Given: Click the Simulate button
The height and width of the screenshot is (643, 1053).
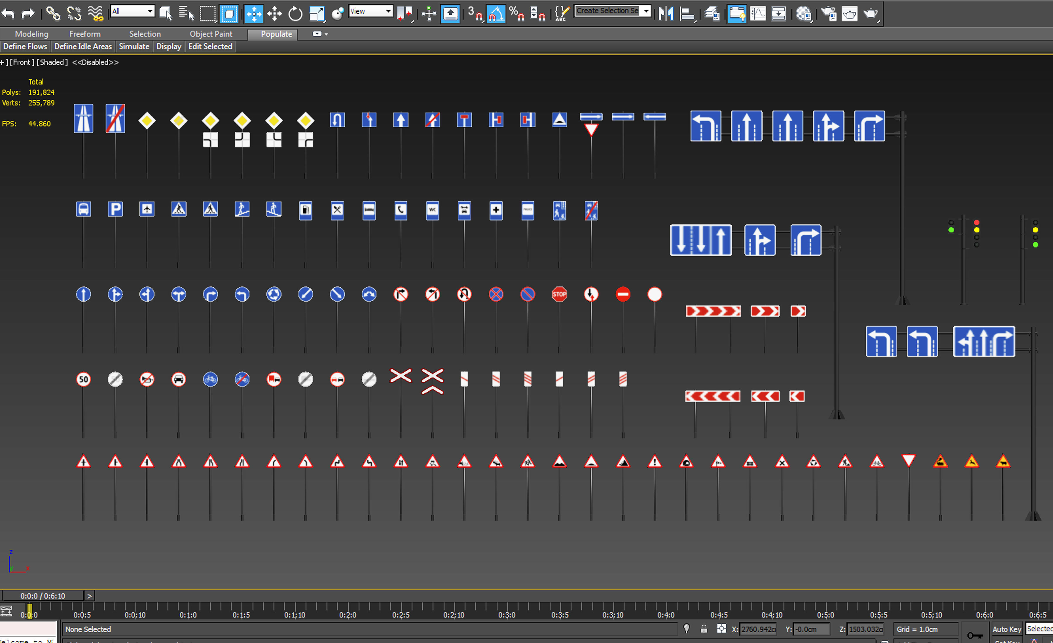Looking at the screenshot, I should 134,46.
